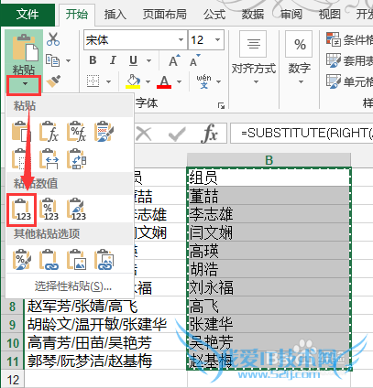373x388 pixels.
Task: Choose Values and Source Formatting icon
Action: [x=76, y=210]
